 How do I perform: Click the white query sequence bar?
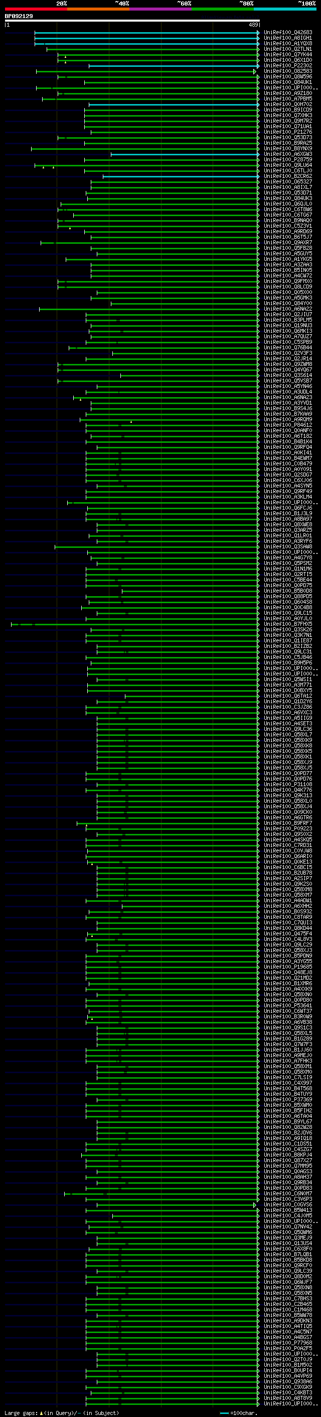132,21
